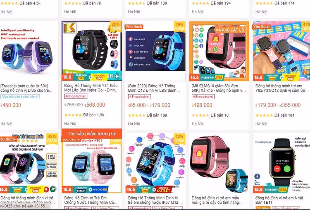
Task: Click the 19% GIẢM badge on the Q12 watch
Action: (179, 26)
